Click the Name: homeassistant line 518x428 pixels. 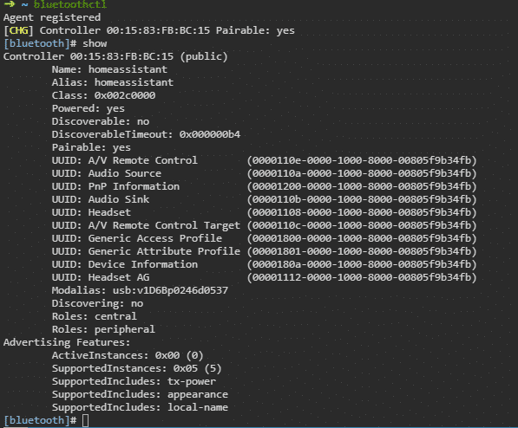[x=109, y=69]
